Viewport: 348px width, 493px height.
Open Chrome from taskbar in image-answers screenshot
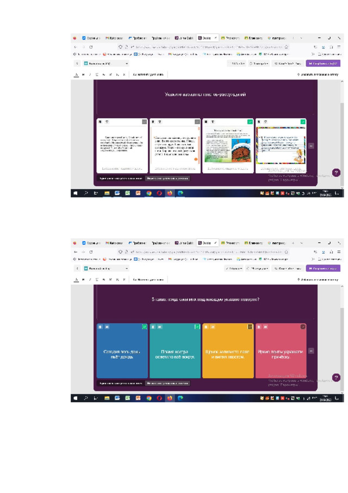pyautogui.click(x=148, y=193)
